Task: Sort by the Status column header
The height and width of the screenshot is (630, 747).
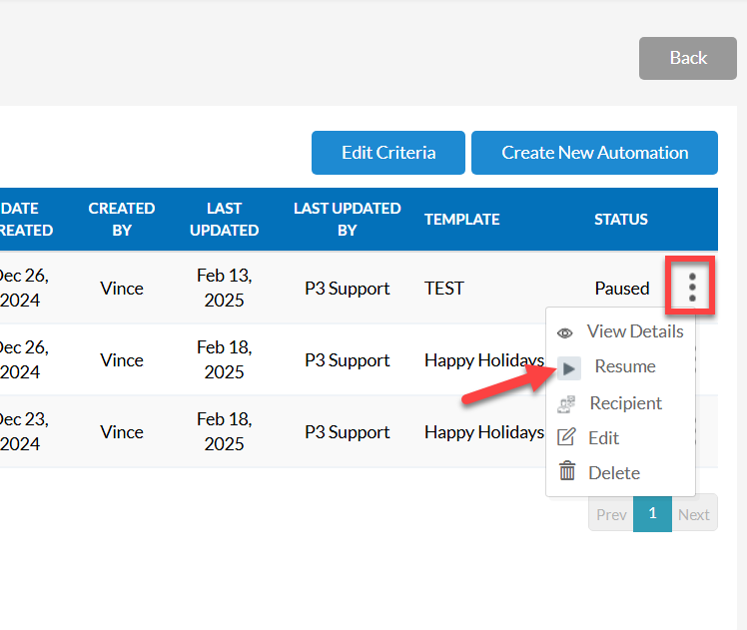Action: 620,219
